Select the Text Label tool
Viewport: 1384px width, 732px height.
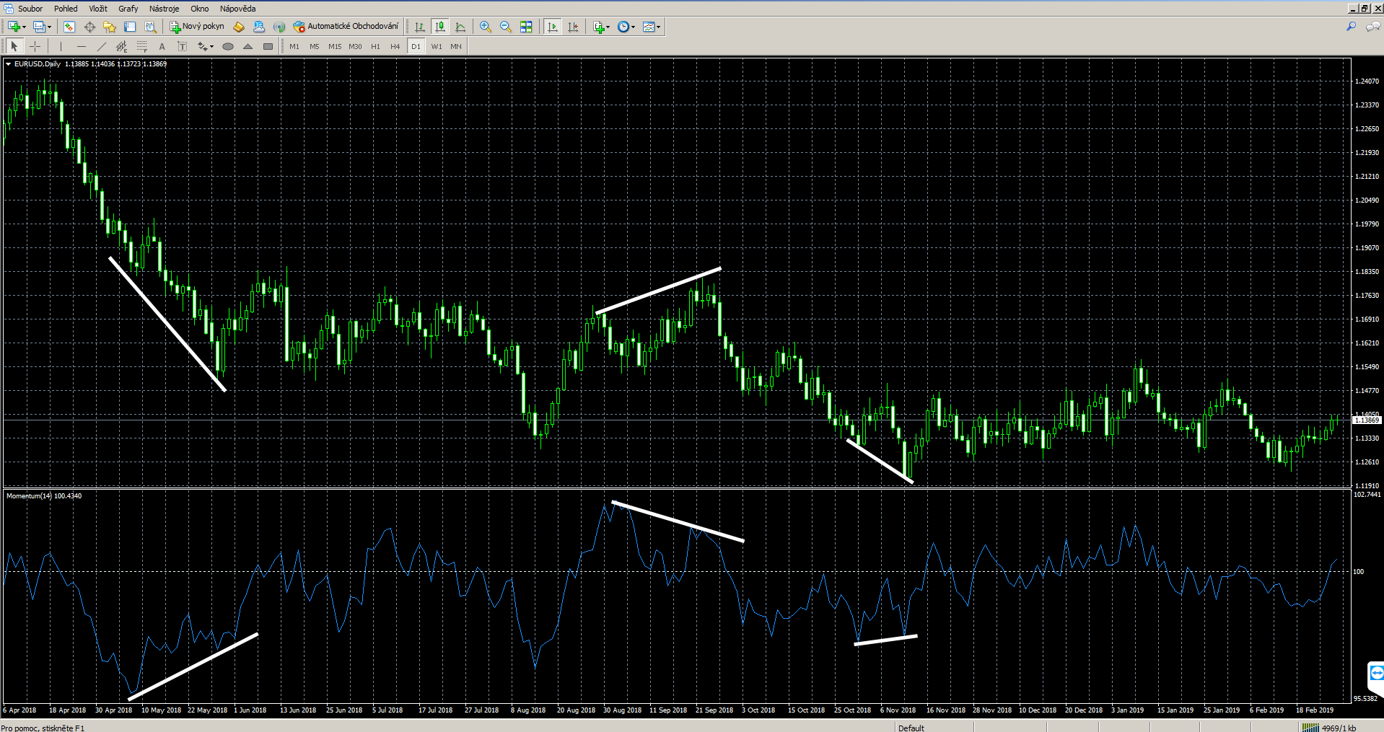(x=183, y=46)
